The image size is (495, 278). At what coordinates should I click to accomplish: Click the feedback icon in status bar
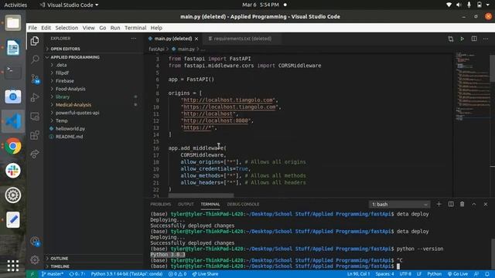pyautogui.click(x=476, y=274)
